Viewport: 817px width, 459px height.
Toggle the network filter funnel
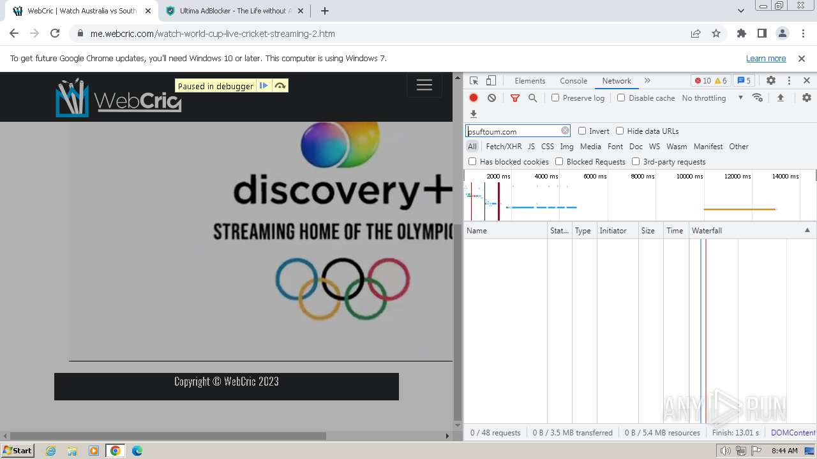[x=515, y=98]
